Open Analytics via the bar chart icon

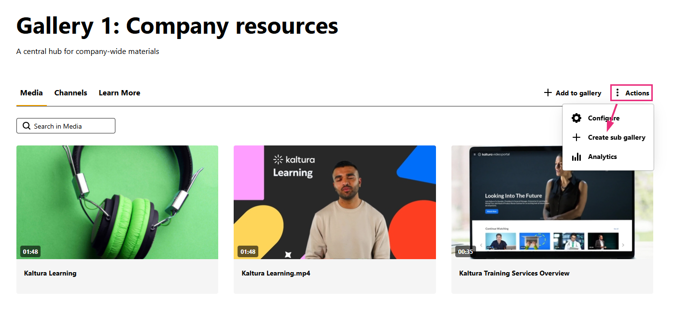pyautogui.click(x=576, y=157)
